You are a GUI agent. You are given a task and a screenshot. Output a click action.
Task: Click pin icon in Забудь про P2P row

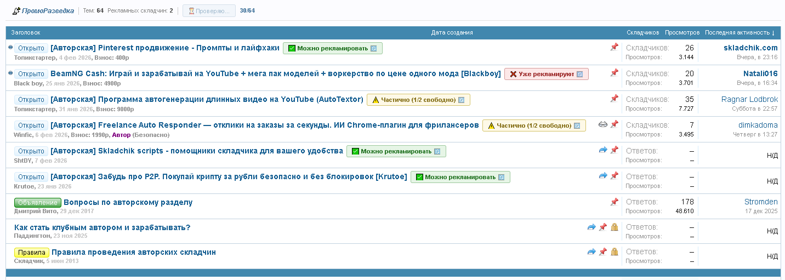614,176
